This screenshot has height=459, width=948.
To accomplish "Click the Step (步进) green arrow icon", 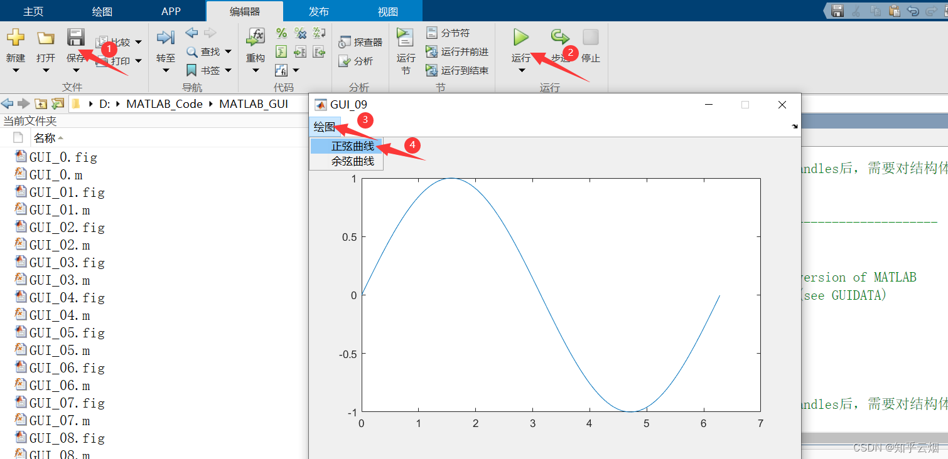I will pos(559,37).
